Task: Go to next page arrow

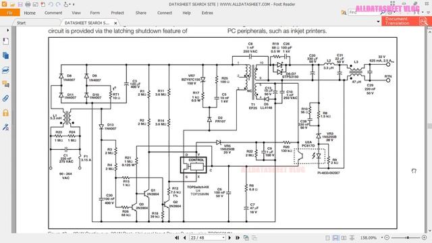Action: pos(230,238)
